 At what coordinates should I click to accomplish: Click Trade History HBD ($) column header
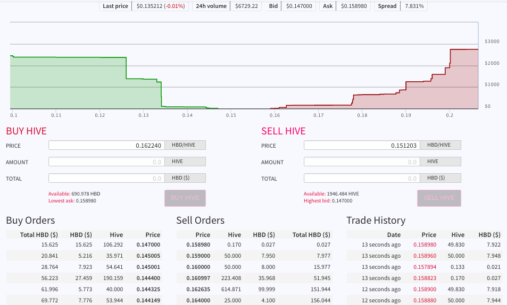pos(489,235)
